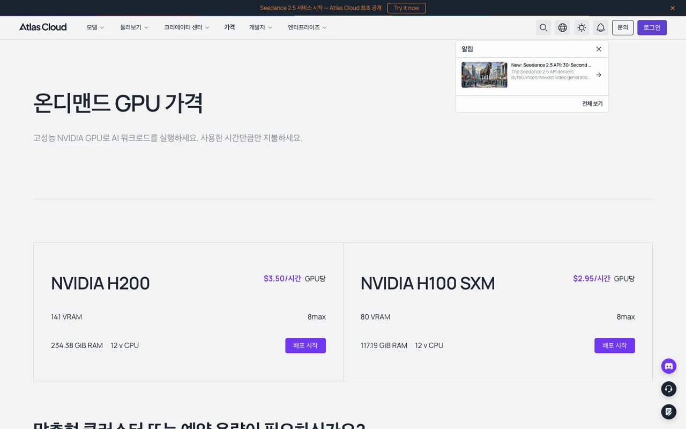Dismiss the top announcement banner
This screenshot has width=686, height=429.
point(673,8)
